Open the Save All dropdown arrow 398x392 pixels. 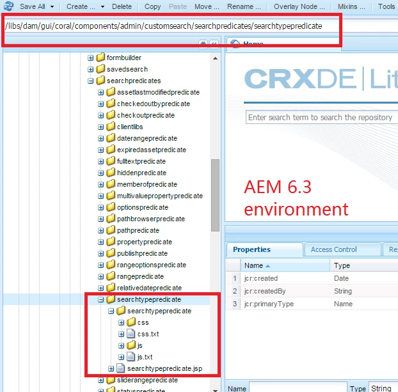[52, 6]
